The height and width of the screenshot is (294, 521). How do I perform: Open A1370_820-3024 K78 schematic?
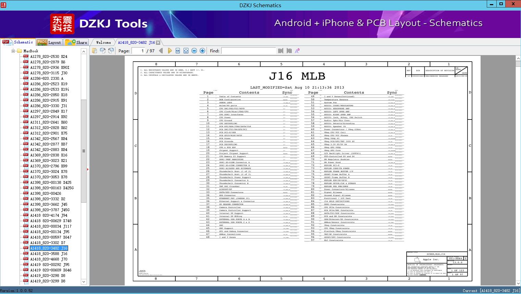click(x=49, y=171)
